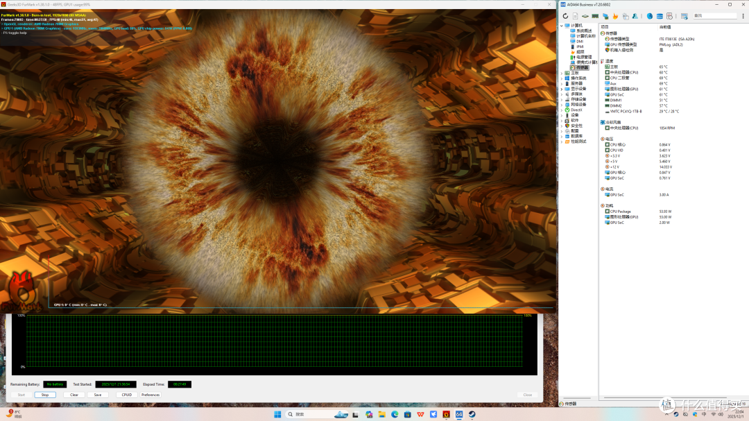Click the CPU VID voltage row

coord(638,151)
